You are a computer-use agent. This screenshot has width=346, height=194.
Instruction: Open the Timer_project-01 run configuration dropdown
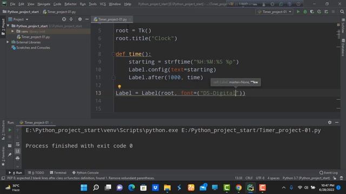point(275,12)
